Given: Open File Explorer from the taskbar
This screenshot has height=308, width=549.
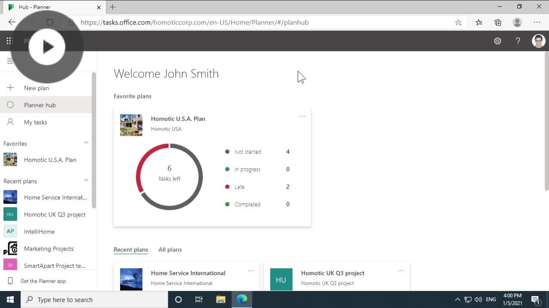Looking at the screenshot, I should click(220, 299).
